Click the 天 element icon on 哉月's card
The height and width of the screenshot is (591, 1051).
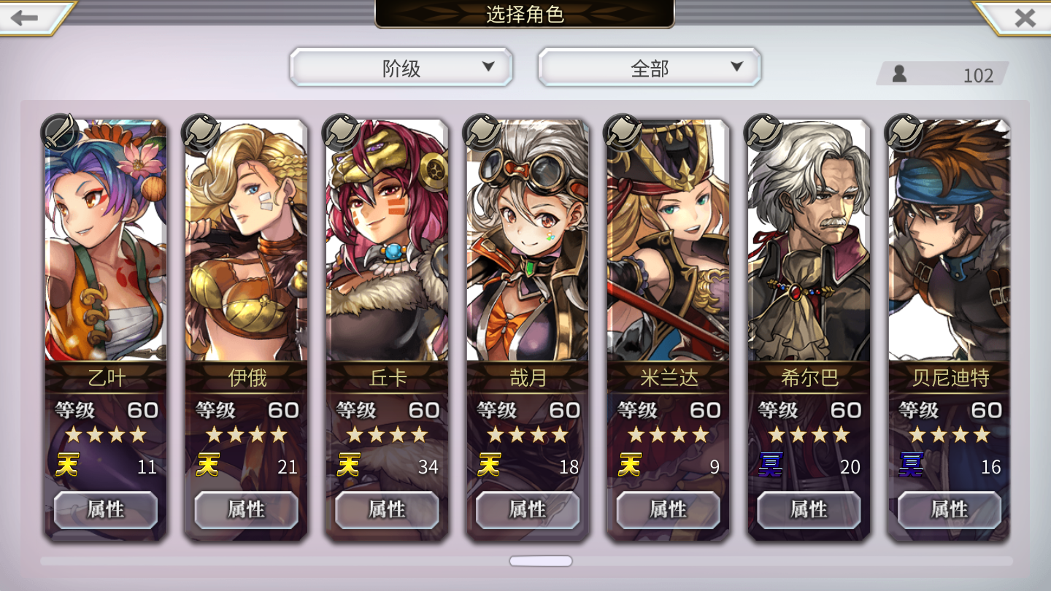(x=489, y=465)
